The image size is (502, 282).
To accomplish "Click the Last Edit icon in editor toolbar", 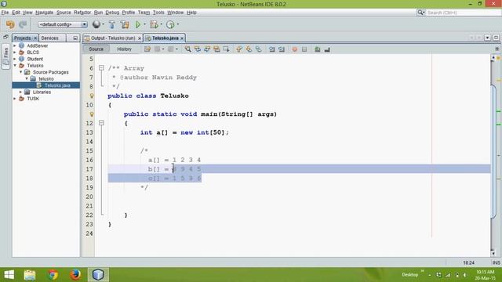I will point(147,49).
